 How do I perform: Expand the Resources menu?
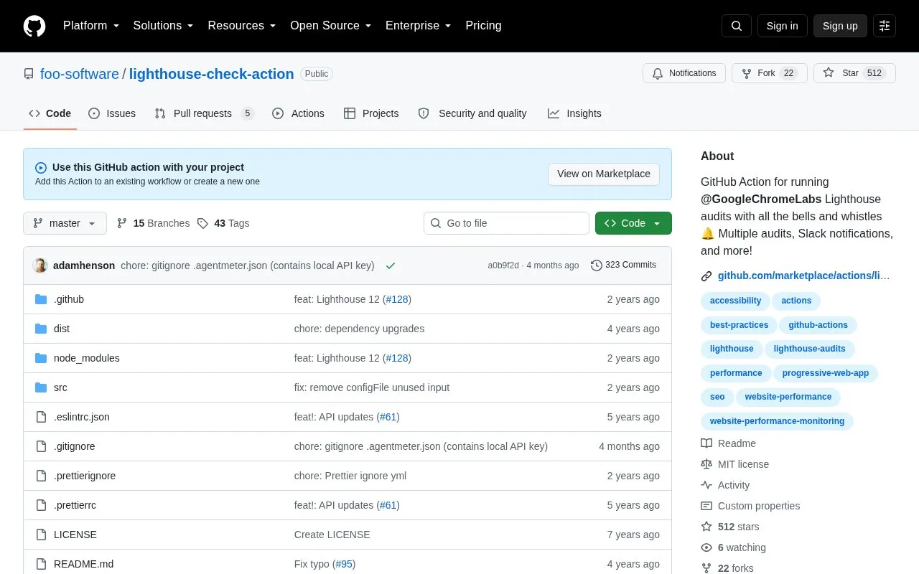242,26
